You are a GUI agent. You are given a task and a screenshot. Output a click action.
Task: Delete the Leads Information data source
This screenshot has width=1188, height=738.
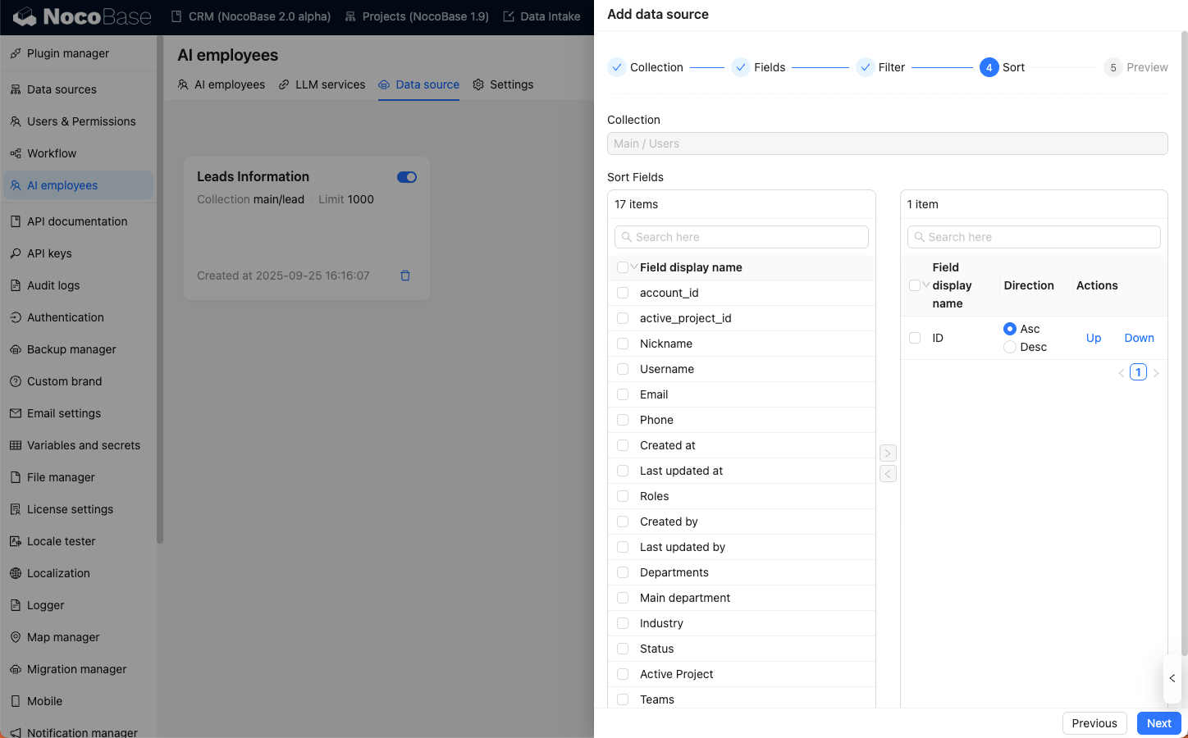click(x=404, y=276)
